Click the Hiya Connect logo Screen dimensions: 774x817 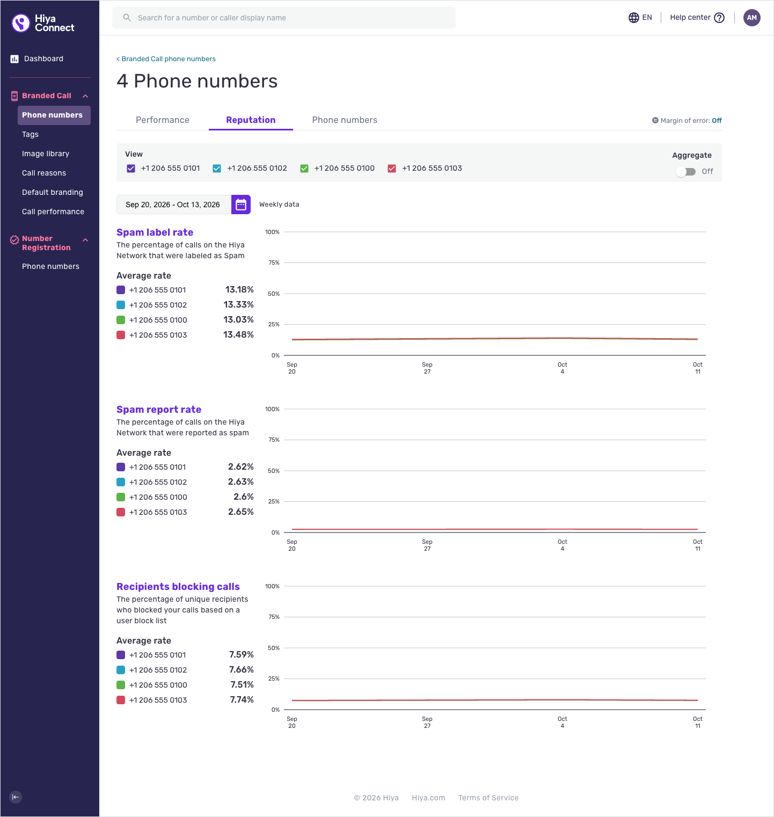(43, 23)
